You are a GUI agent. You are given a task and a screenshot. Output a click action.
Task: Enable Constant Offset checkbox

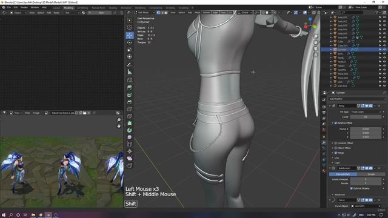(x=336, y=143)
